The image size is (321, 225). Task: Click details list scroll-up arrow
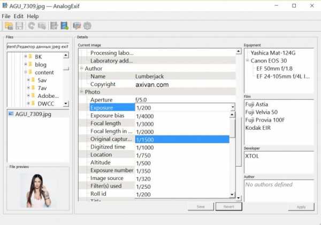tap(239, 51)
